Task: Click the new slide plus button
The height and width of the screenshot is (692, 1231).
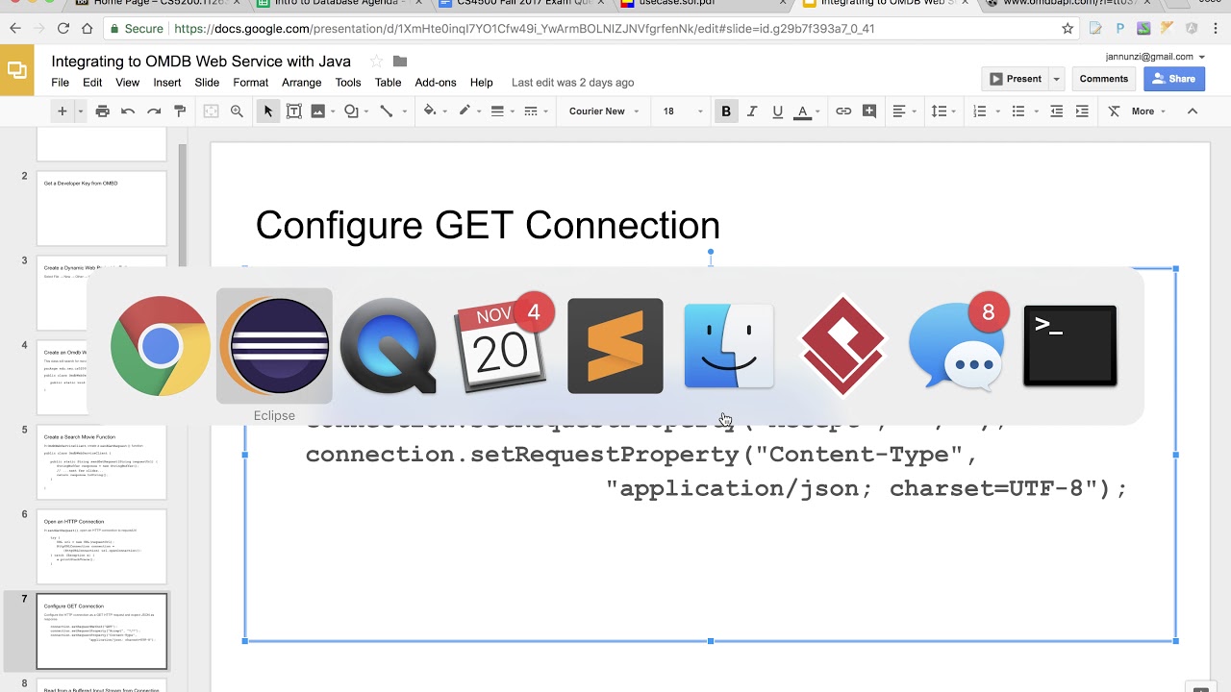Action: click(x=62, y=111)
